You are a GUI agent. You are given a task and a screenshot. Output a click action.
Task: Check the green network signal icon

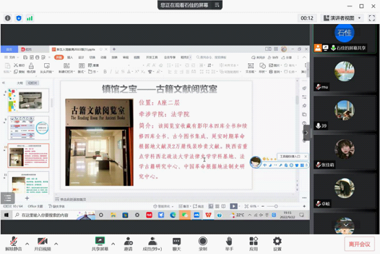(x=30, y=18)
